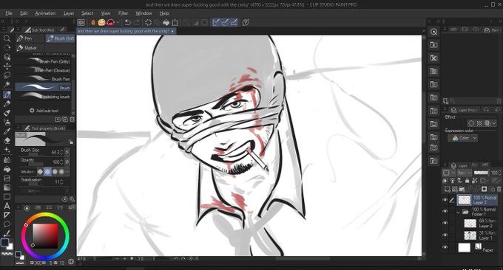Click the Undo arrow in the command bar
This screenshot has width=503, height=270.
(128, 22)
